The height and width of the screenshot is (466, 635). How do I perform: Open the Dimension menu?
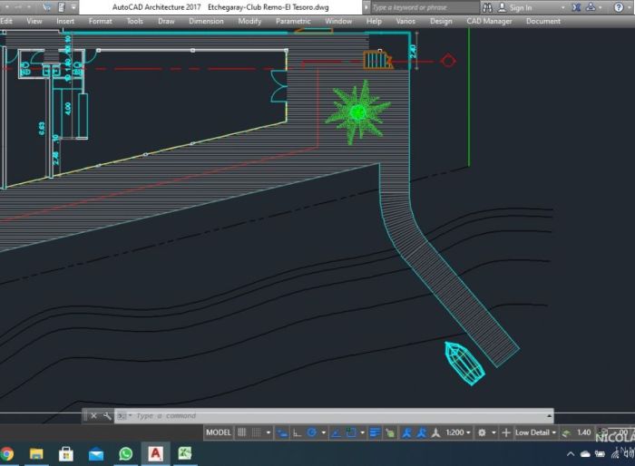point(206,21)
